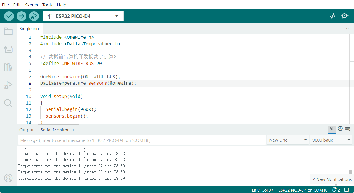Open the Sketchbook folder icon in sidebar
This screenshot has height=193, width=354.
tap(8, 31)
